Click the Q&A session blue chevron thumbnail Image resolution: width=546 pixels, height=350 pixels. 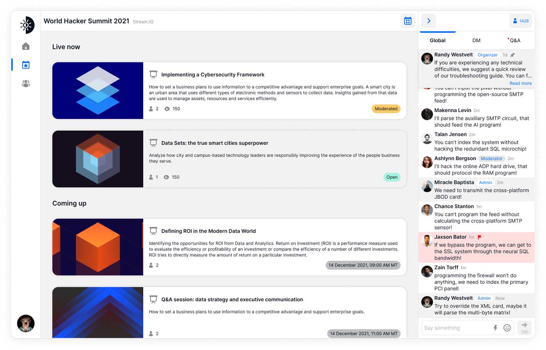98,313
